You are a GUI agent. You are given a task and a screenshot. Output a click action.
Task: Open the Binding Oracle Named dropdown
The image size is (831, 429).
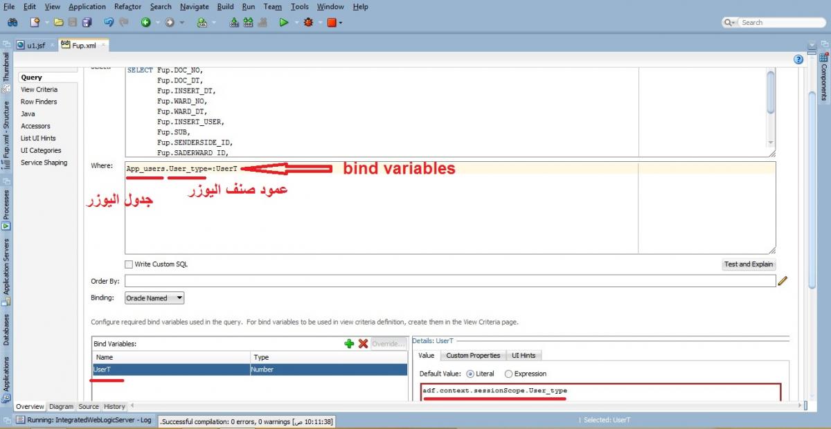click(x=154, y=298)
